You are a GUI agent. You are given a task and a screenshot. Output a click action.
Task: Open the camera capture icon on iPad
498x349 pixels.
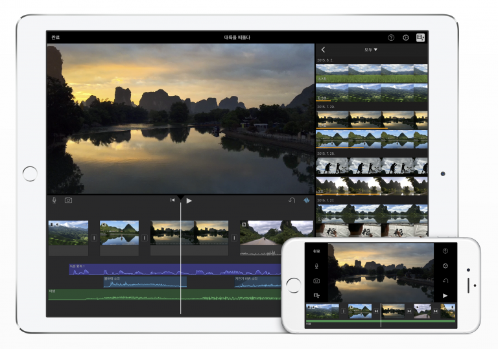(68, 200)
